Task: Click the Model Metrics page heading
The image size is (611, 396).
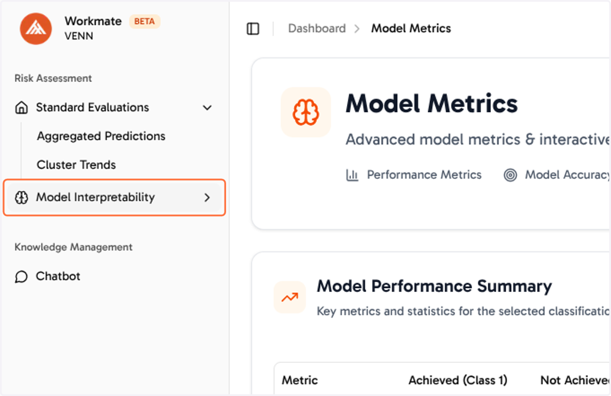Action: (x=432, y=104)
